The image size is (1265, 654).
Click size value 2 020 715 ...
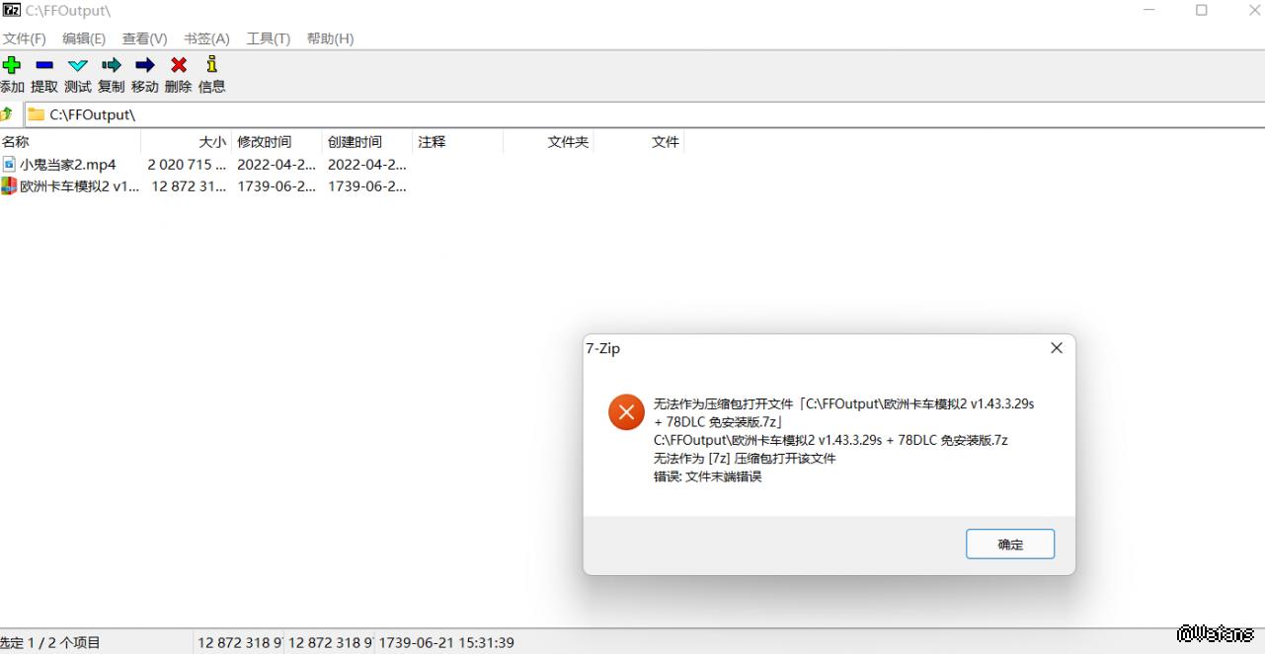point(187,165)
